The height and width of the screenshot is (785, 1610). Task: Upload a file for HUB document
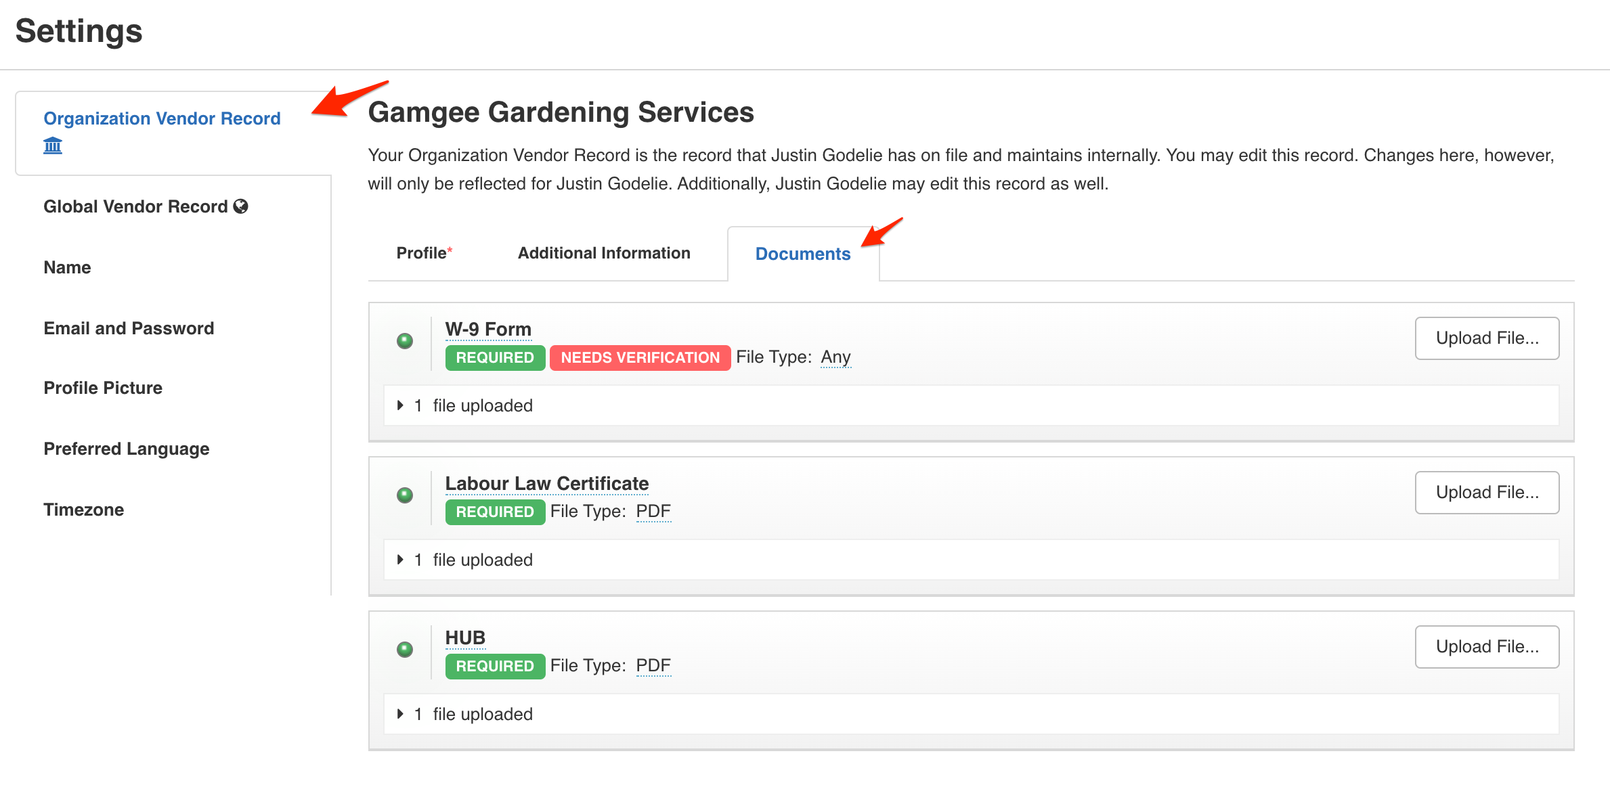(x=1487, y=646)
